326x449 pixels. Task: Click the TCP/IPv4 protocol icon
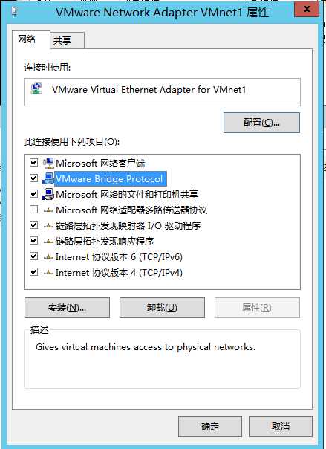coord(48,272)
